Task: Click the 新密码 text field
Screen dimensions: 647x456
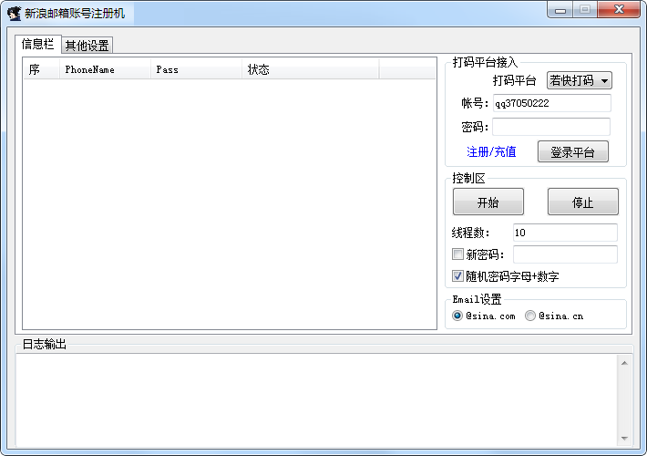Action: pos(565,254)
